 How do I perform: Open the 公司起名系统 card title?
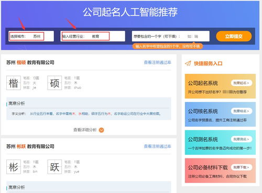point(203,83)
